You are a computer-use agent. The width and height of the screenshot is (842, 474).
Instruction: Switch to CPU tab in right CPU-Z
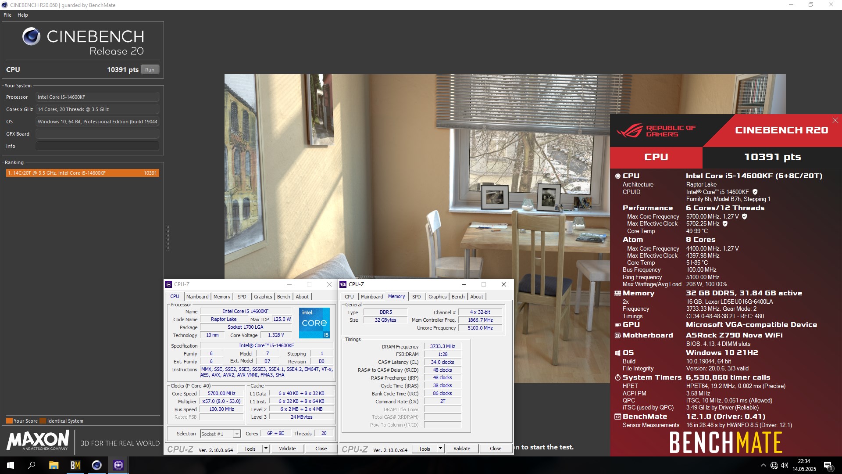pyautogui.click(x=349, y=297)
